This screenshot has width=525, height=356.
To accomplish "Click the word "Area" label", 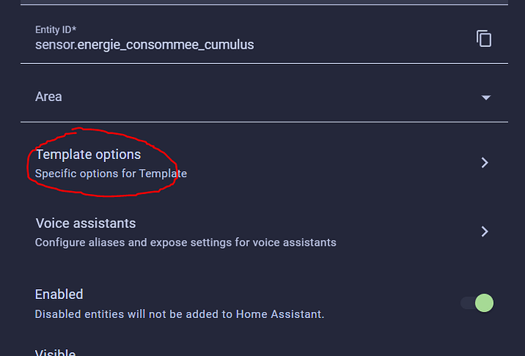I will [x=49, y=97].
